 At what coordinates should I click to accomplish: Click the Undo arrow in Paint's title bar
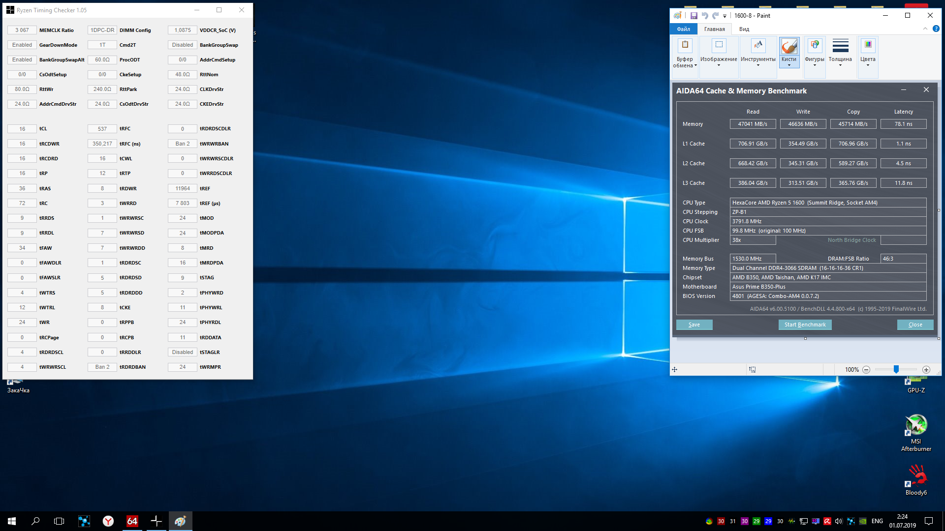pos(704,16)
